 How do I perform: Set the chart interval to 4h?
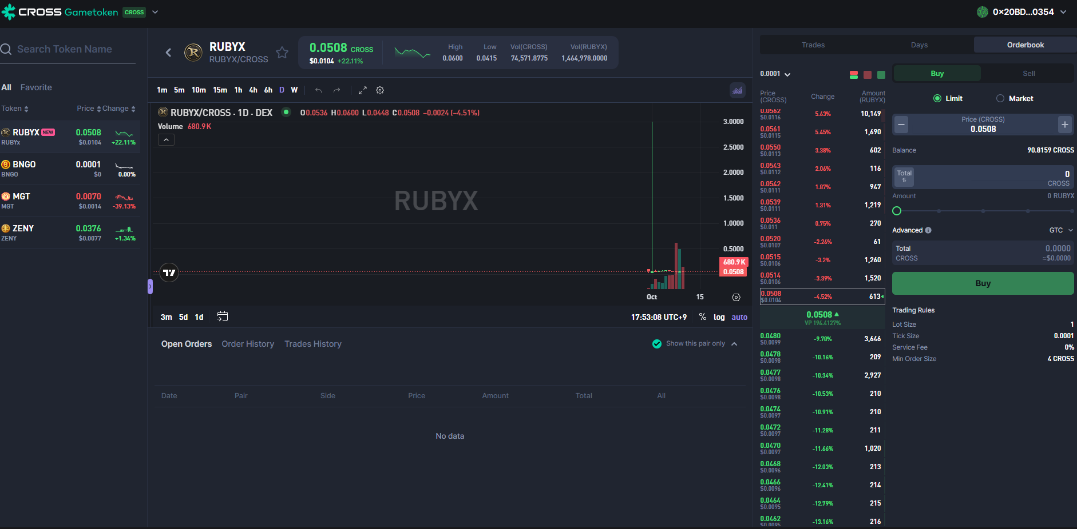(x=253, y=90)
